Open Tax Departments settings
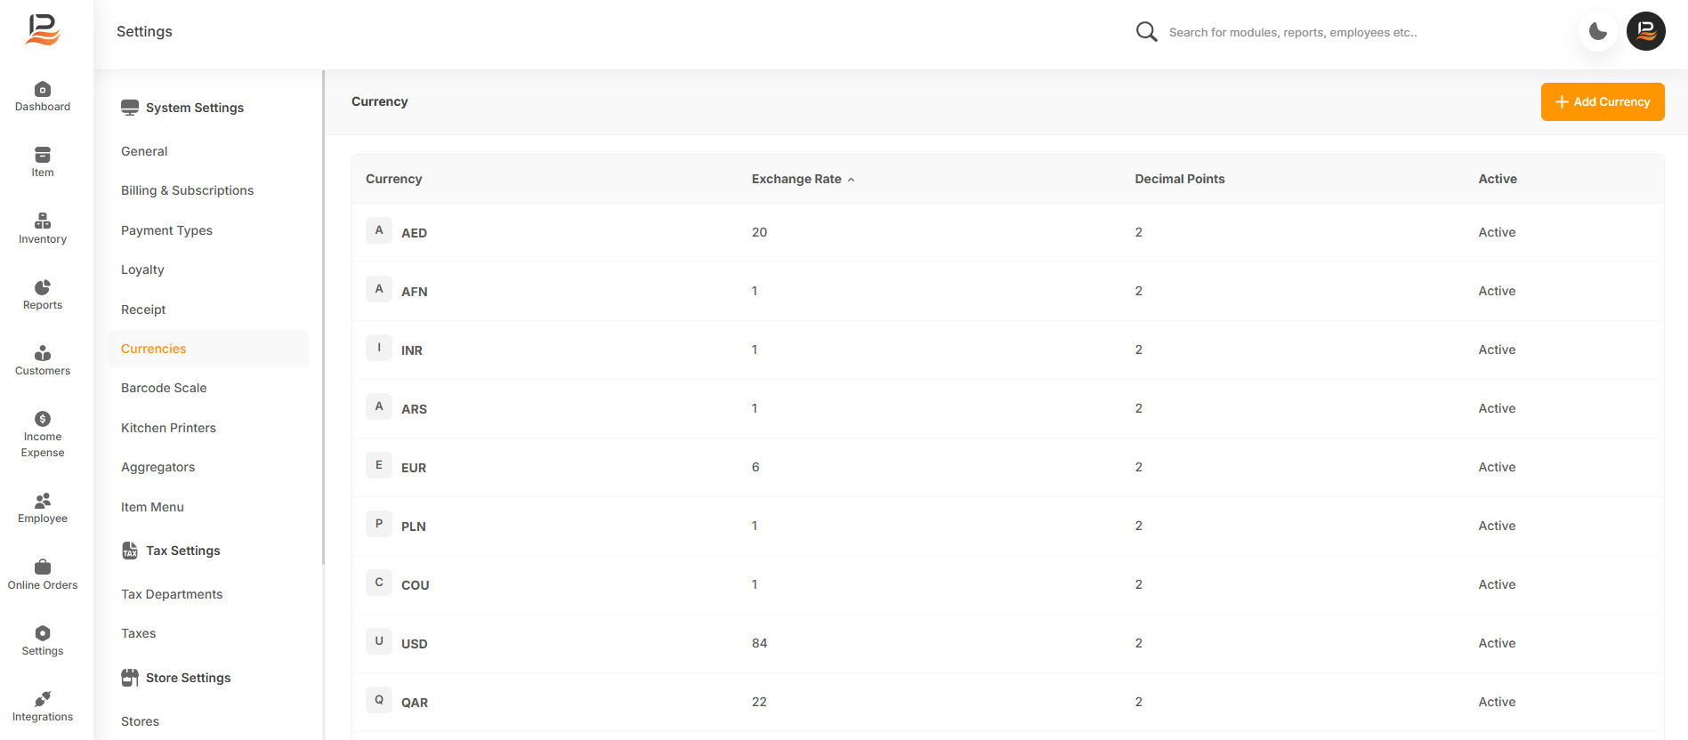Screen dimensions: 1688x740 (x=172, y=594)
